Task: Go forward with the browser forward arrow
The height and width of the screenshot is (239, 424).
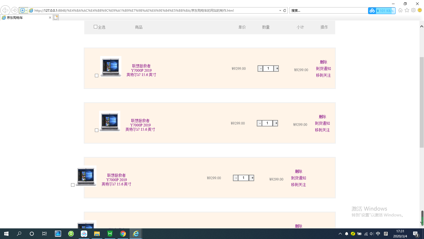Action: tap(15, 10)
